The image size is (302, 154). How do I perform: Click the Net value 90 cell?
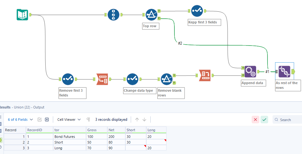point(116,148)
